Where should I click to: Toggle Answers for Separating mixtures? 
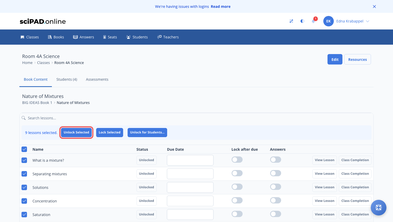(x=276, y=173)
